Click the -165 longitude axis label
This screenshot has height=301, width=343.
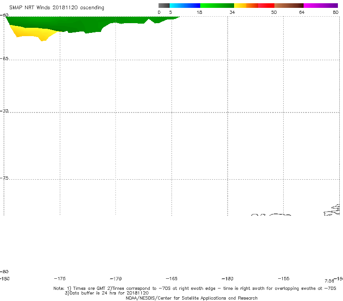(x=171, y=278)
